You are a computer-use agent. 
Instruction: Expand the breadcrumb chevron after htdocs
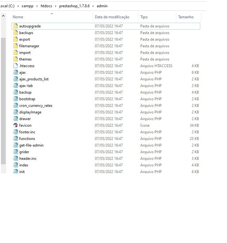(x=55, y=6)
